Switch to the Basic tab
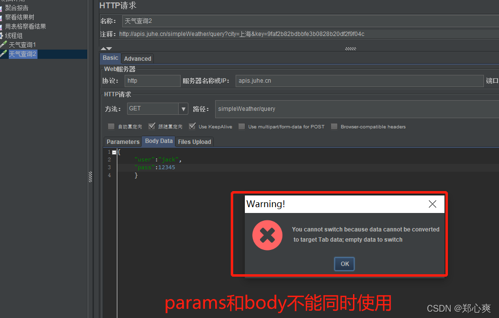Viewport: 499px width, 318px height. (x=111, y=58)
